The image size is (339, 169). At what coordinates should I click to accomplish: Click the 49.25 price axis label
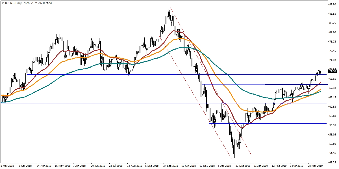[333, 163]
